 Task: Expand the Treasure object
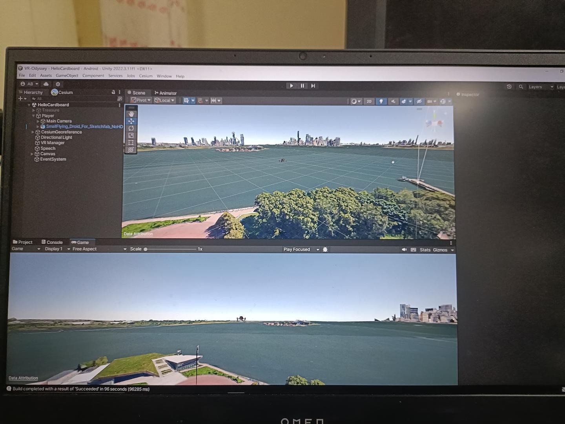pyautogui.click(x=33, y=110)
